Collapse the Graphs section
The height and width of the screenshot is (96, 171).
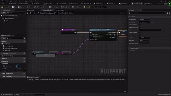click(1, 41)
